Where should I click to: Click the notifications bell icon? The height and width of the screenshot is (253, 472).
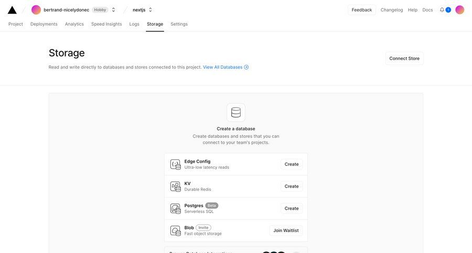pos(442,10)
